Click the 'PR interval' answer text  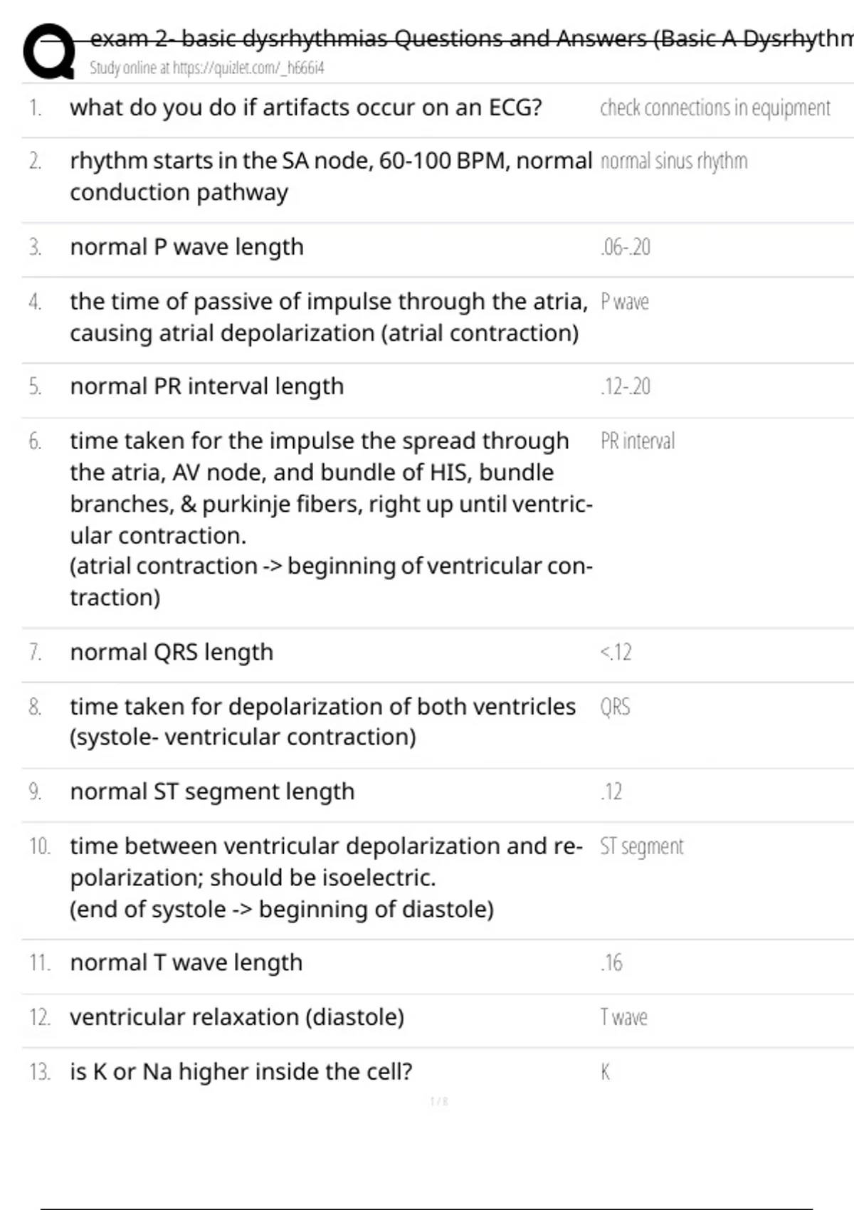point(637,441)
